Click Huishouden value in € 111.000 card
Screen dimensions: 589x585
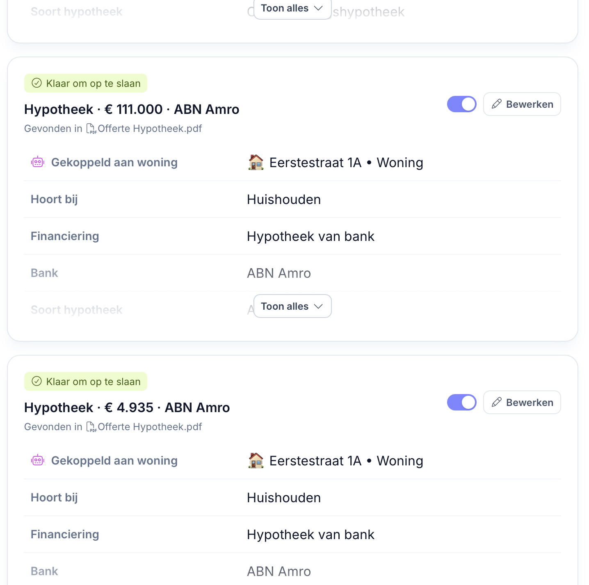coord(284,200)
